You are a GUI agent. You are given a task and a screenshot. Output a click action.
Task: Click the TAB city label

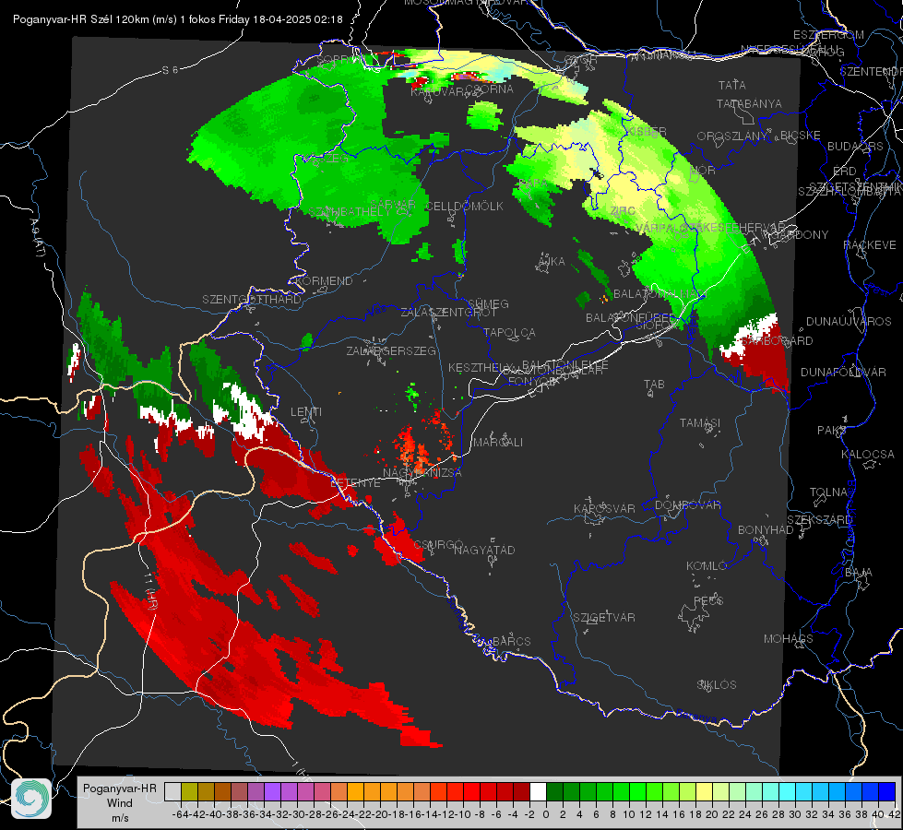pyautogui.click(x=654, y=385)
